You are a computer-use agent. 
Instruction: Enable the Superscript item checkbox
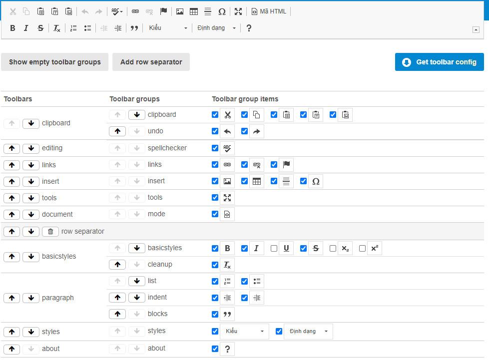coord(362,248)
